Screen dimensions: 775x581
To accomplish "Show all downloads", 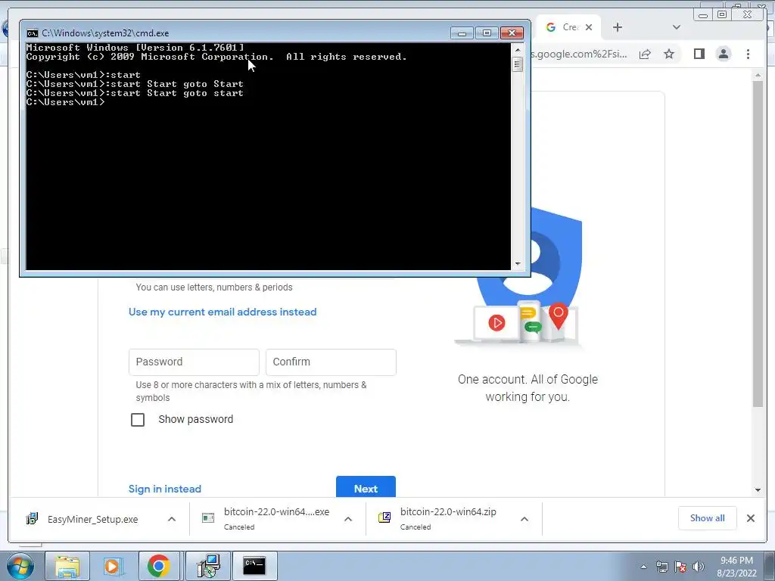I will point(708,518).
